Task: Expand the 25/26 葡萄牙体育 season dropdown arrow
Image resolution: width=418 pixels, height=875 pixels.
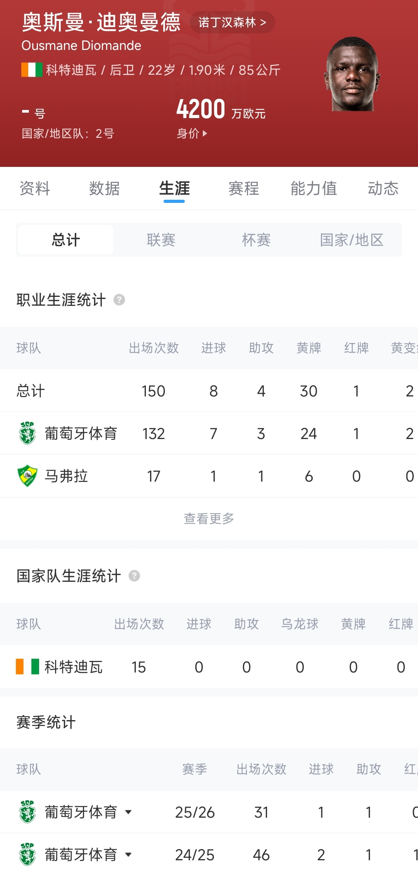Action: click(128, 812)
